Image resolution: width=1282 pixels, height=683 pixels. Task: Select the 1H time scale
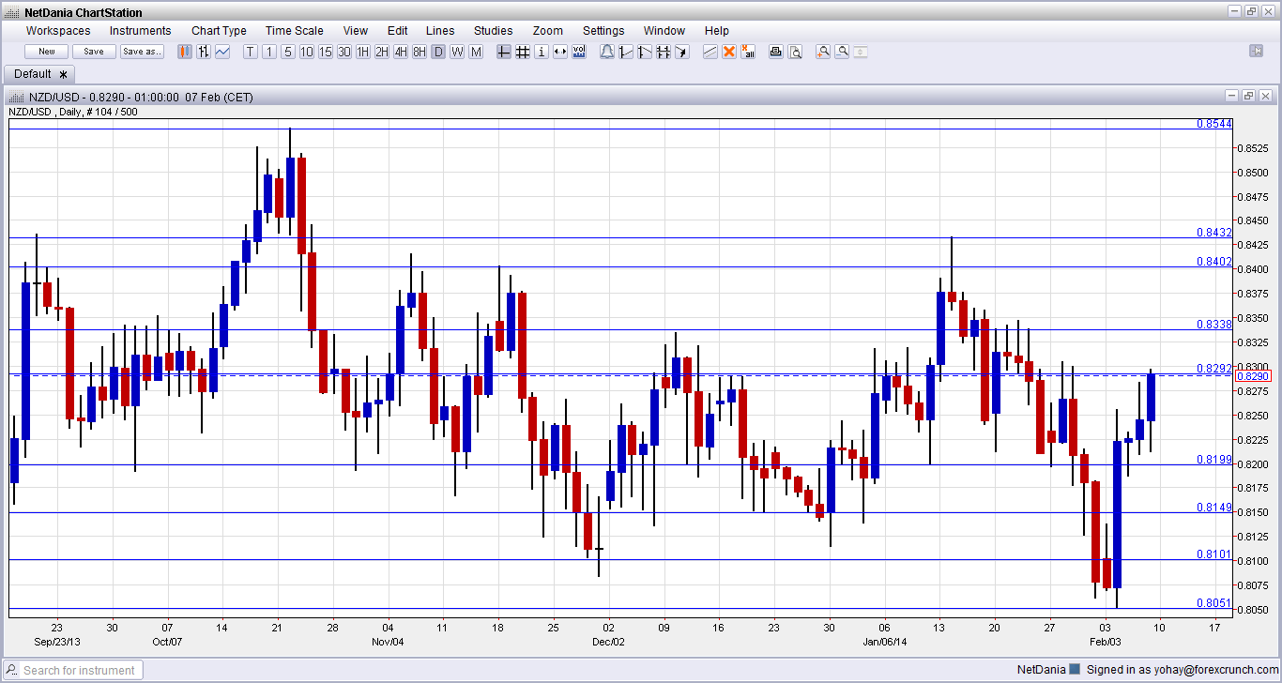tap(363, 52)
